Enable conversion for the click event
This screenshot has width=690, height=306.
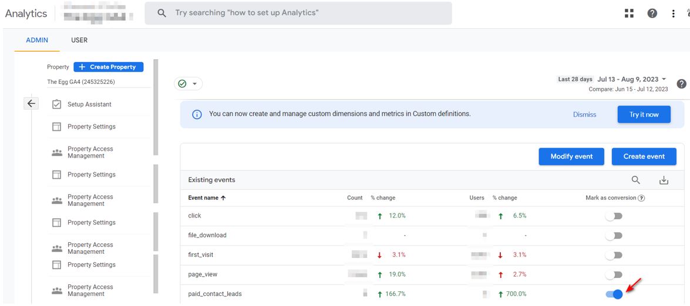click(x=614, y=216)
